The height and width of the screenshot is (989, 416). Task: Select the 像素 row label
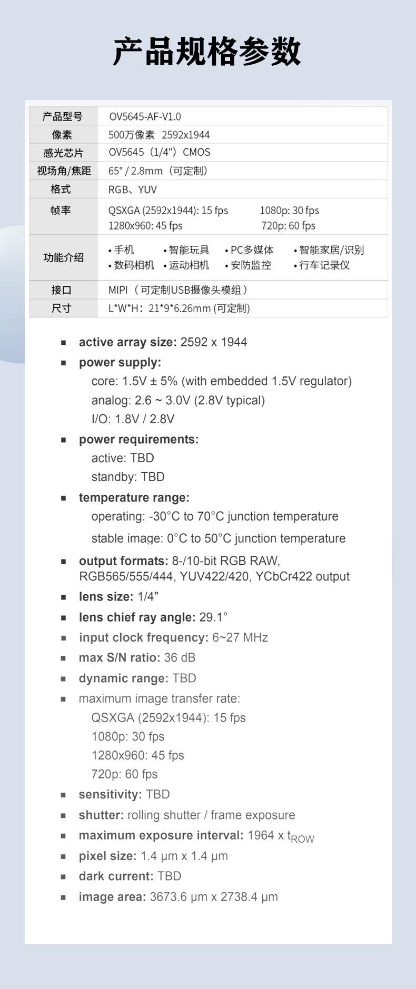62,135
